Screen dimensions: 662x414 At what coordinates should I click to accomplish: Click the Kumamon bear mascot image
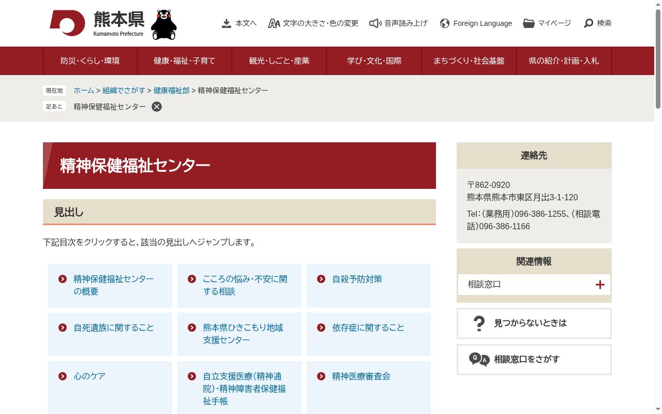(164, 24)
